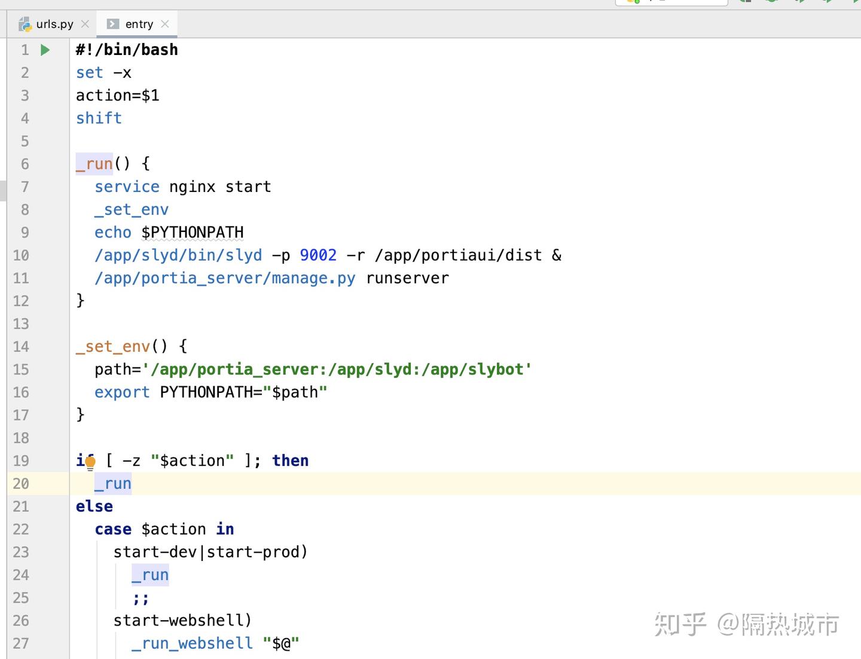Image resolution: width=861 pixels, height=659 pixels.
Task: Click the shell script icon on entry tab
Action: [x=113, y=24]
